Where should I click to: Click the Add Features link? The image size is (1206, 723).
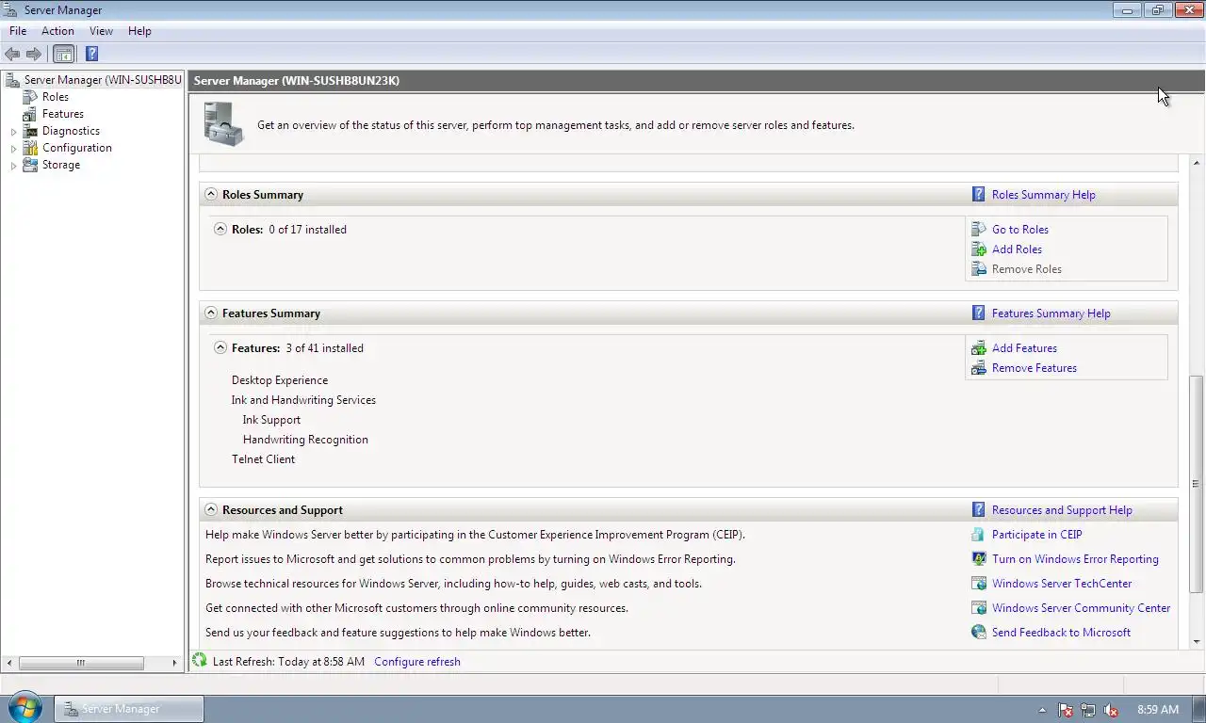pyautogui.click(x=1024, y=348)
